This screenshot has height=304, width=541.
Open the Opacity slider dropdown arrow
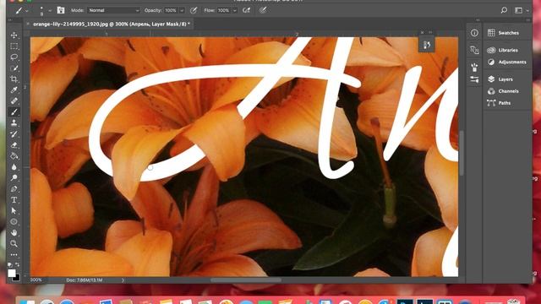182,11
